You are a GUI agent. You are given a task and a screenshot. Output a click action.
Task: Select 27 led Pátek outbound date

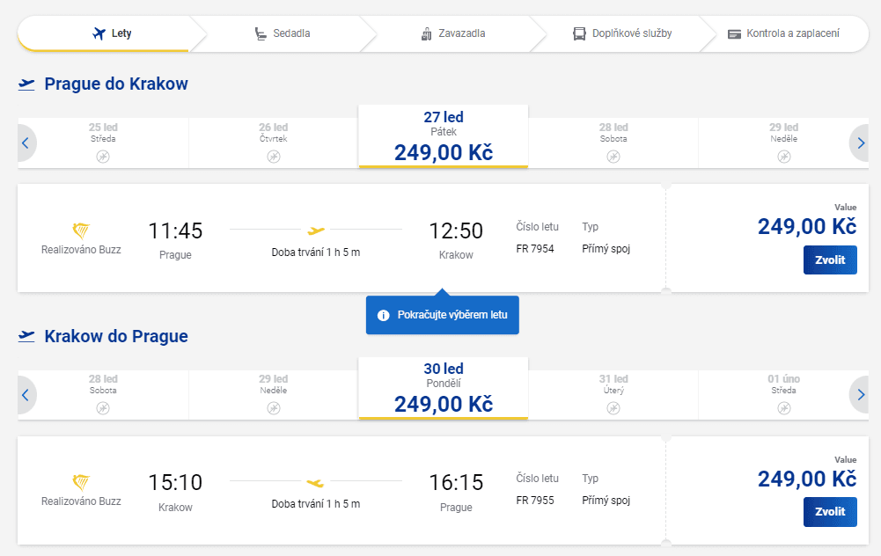coord(444,136)
